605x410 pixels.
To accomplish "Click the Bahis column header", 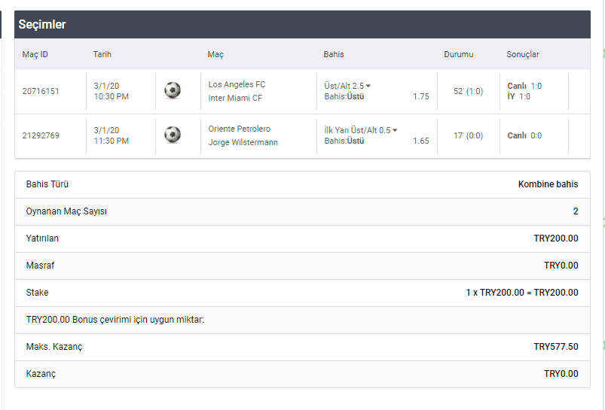I will pos(334,54).
